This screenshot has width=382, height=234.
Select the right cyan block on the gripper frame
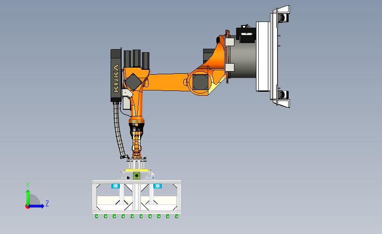pyautogui.click(x=157, y=186)
